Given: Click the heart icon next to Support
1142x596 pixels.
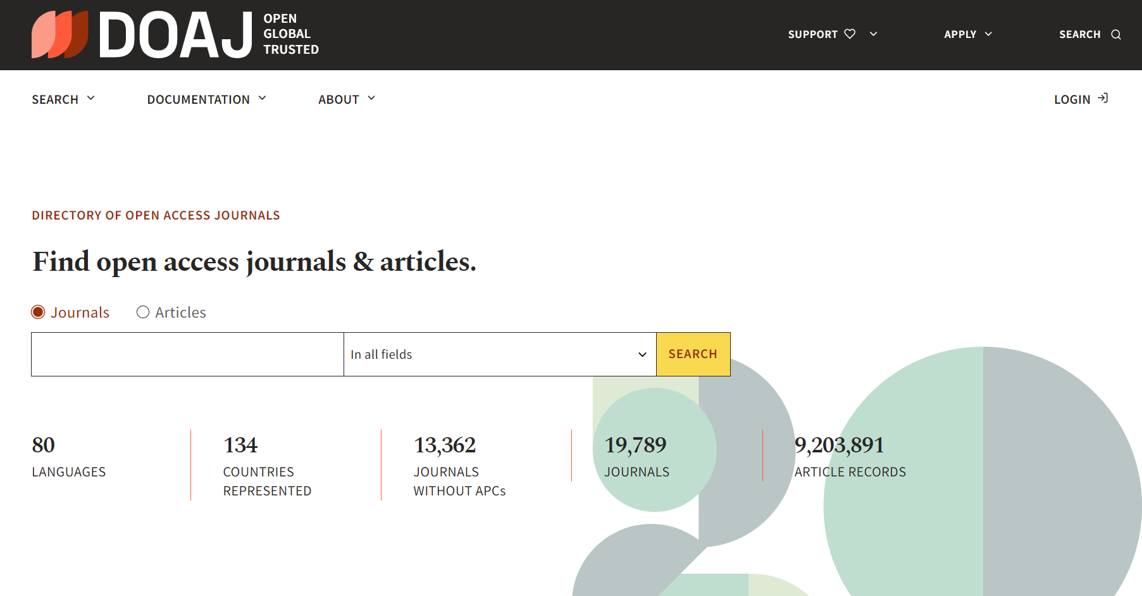Looking at the screenshot, I should pyautogui.click(x=850, y=34).
